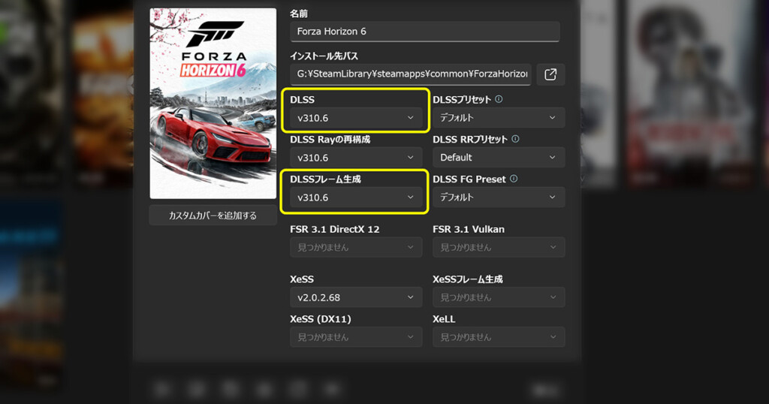769x404 pixels.
Task: Click info icon beside DLSS FG Preset
Action: tap(514, 179)
